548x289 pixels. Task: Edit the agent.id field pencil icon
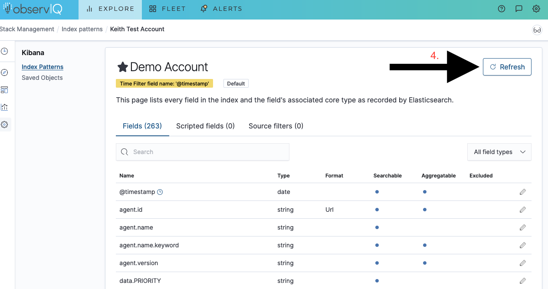[522, 210]
